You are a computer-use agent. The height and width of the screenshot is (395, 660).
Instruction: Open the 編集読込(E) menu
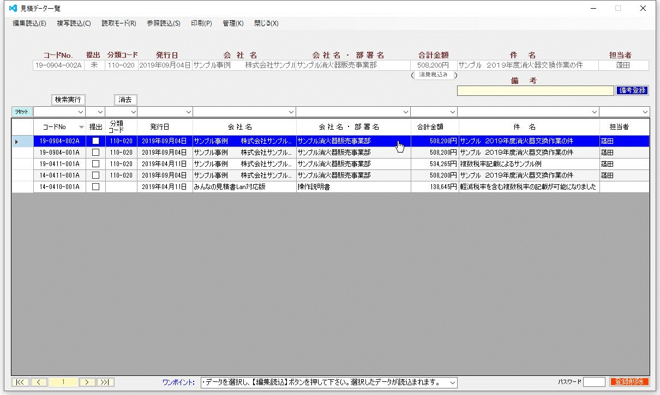(29, 23)
